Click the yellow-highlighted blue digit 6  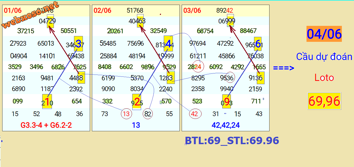tap(258, 43)
